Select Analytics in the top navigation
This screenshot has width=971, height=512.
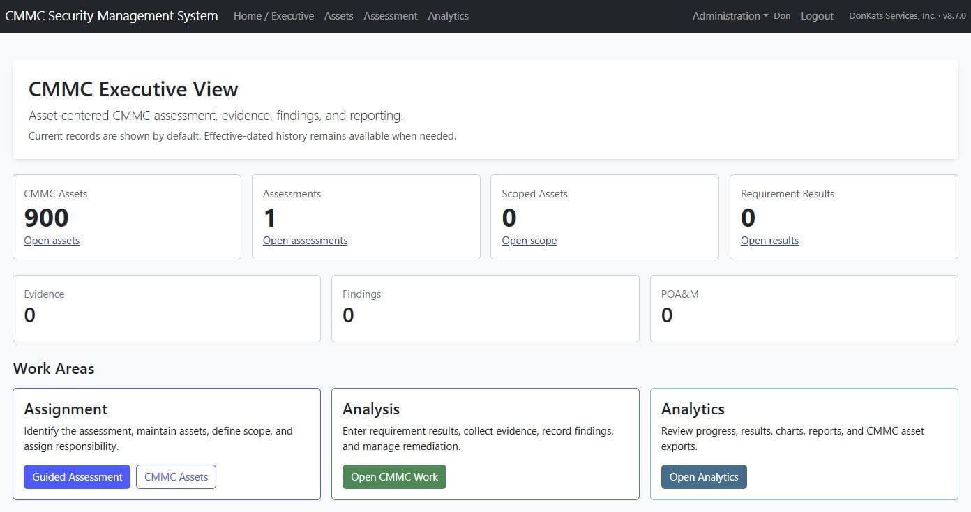pyautogui.click(x=449, y=15)
